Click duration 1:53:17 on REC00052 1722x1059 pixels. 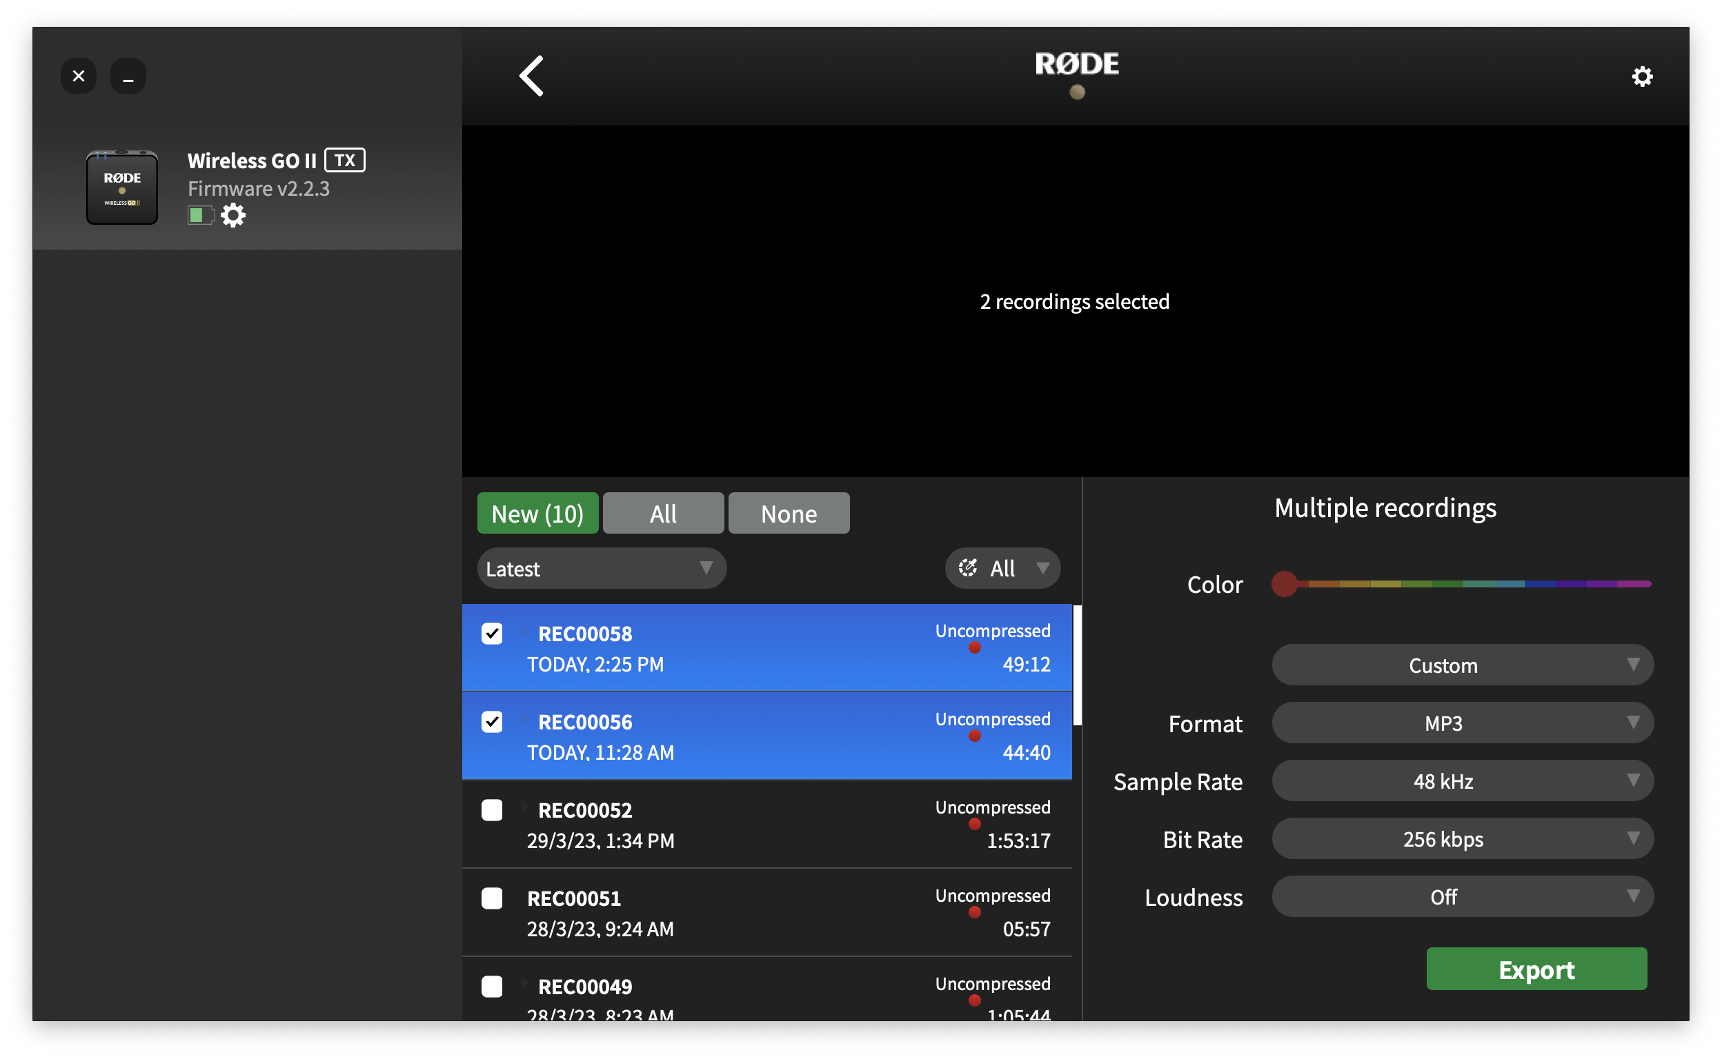coord(1018,840)
